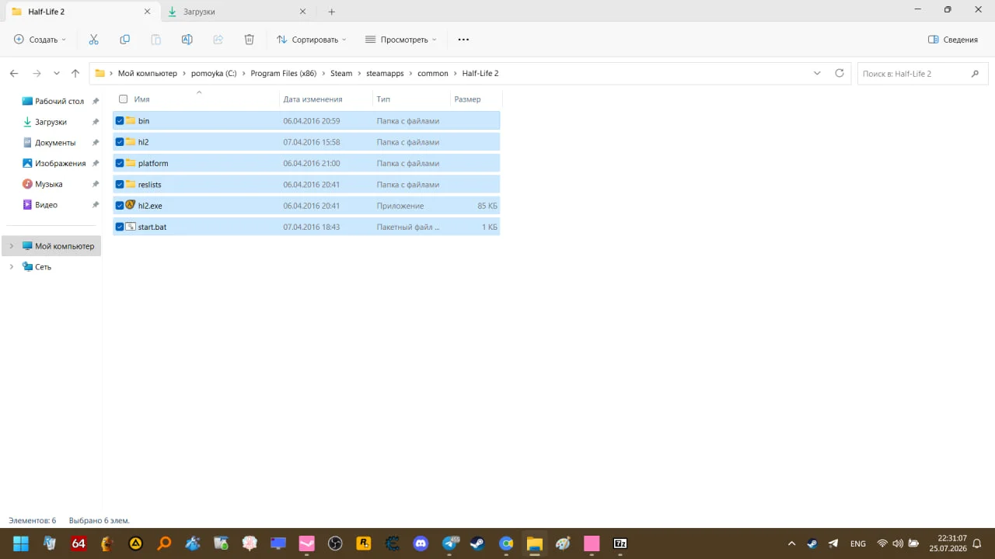Navigate to Steam in breadcrumb path
Image resolution: width=995 pixels, height=559 pixels.
point(341,74)
